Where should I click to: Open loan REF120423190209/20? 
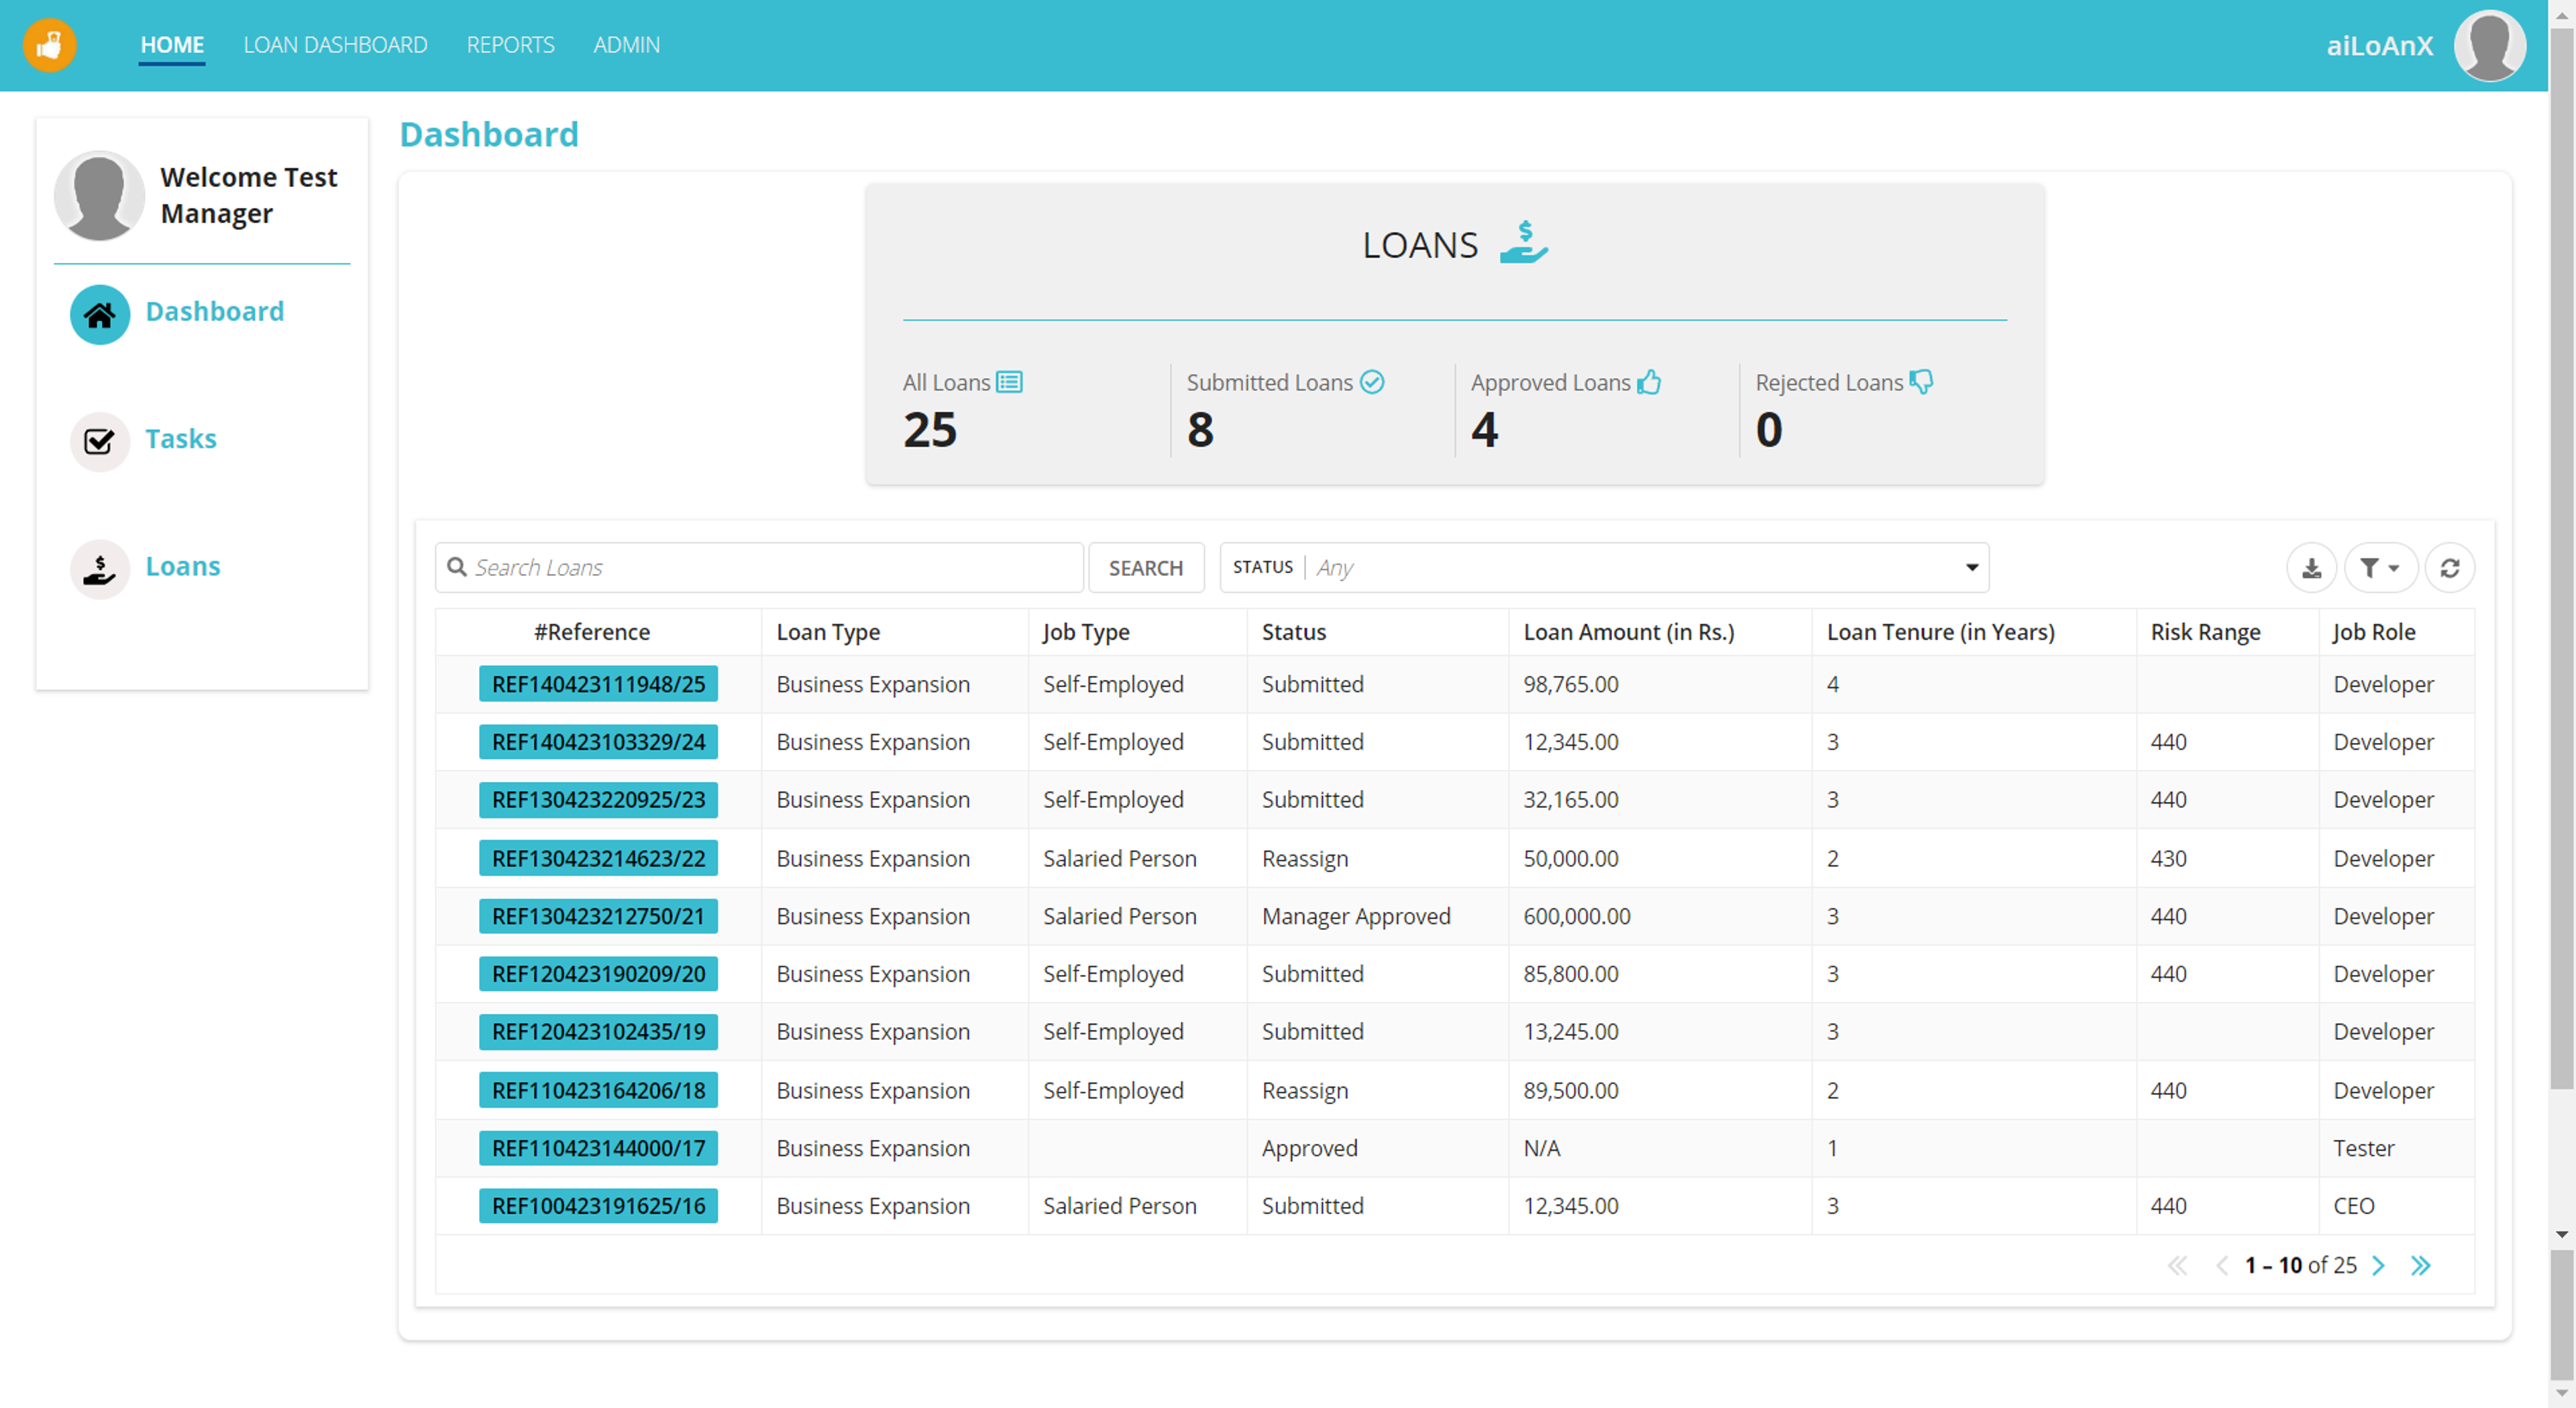598,974
